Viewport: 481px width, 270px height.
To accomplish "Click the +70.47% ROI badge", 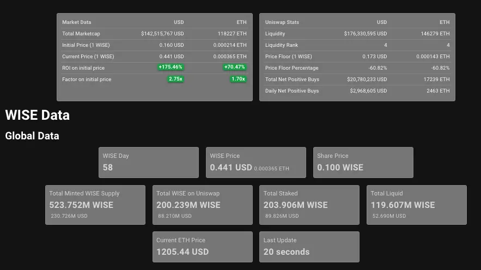I will [x=234, y=67].
